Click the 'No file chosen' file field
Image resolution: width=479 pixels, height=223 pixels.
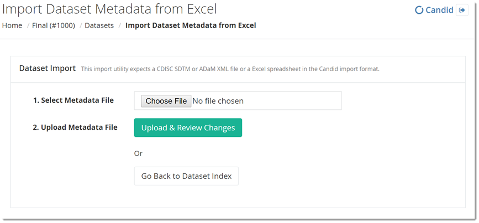tap(218, 101)
